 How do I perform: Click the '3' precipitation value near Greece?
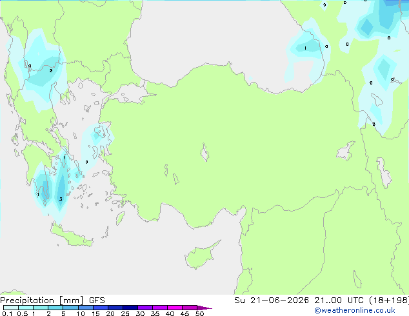61,199
